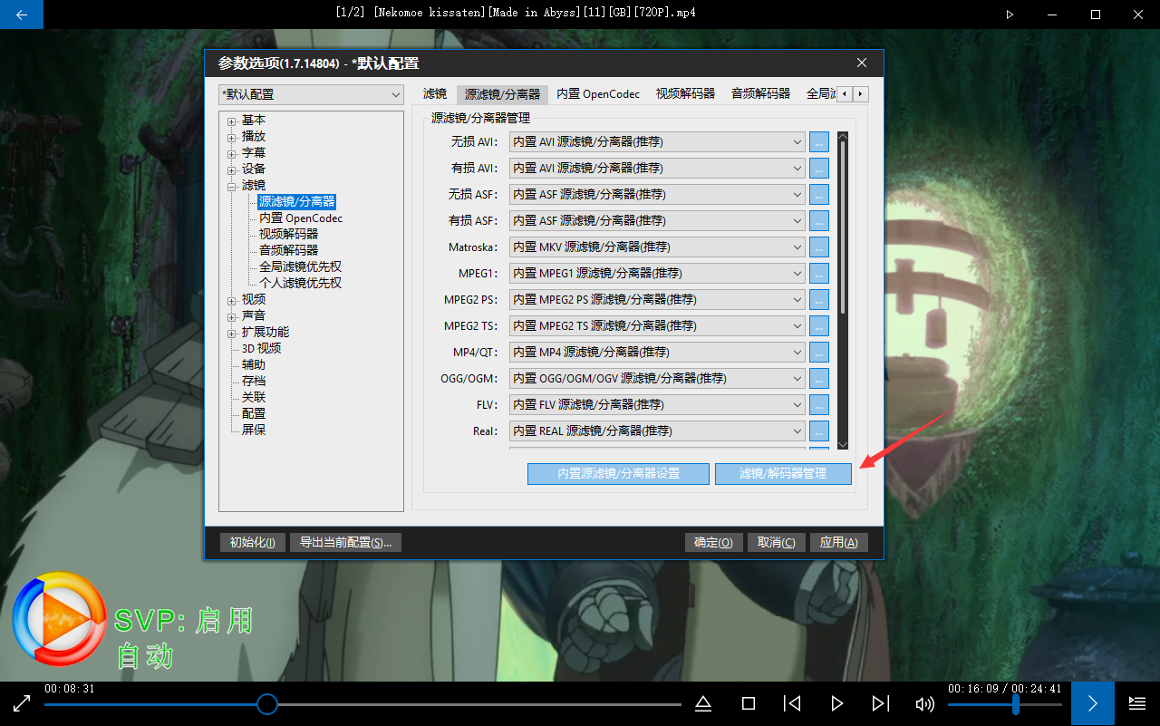Expand the 字幕 tree node
Screen dimensions: 1160x726
pos(232,153)
